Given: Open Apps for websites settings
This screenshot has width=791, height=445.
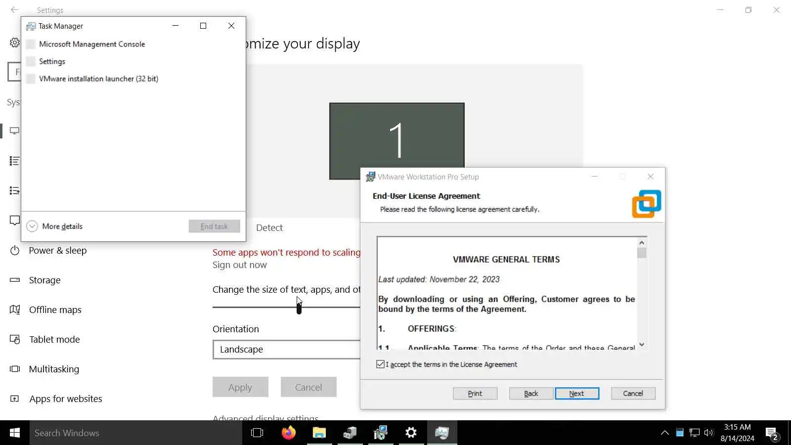Looking at the screenshot, I should pyautogui.click(x=66, y=399).
